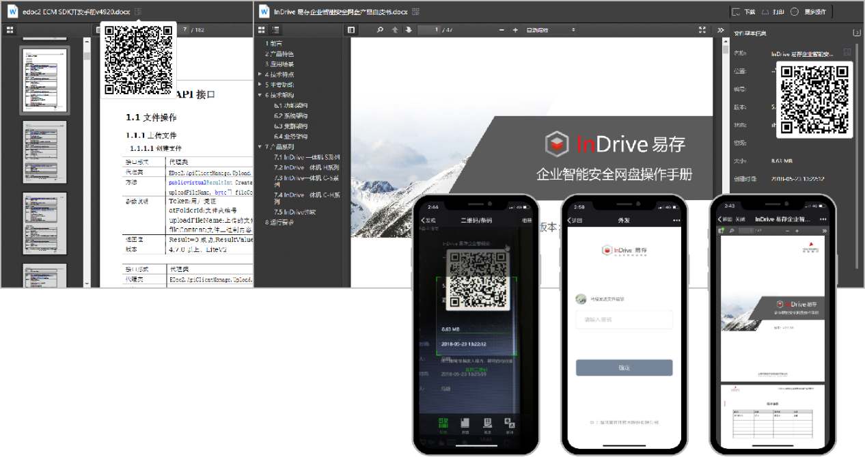Tap the 翻译 translate tab on scanner phone

coord(509,425)
